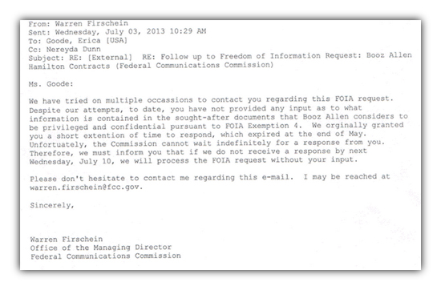Click Federal Communications Commission signature line
This screenshot has height=290, width=441.
point(106,256)
